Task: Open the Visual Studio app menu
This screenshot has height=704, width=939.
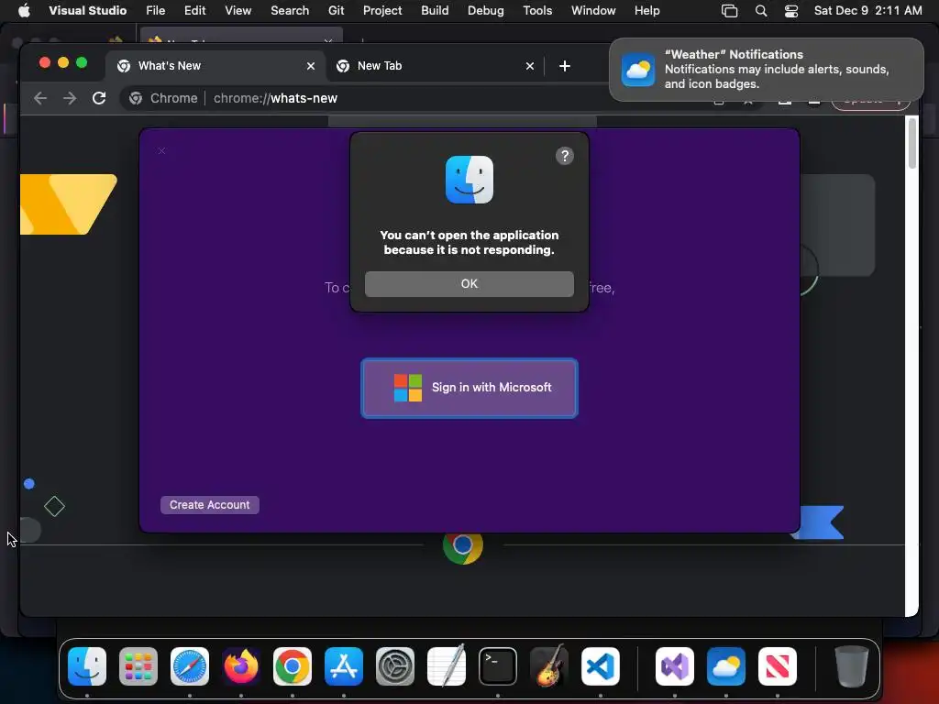Action: point(87,10)
